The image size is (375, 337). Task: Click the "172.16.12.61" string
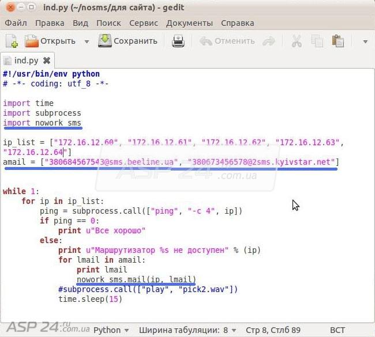pyautogui.click(x=160, y=143)
